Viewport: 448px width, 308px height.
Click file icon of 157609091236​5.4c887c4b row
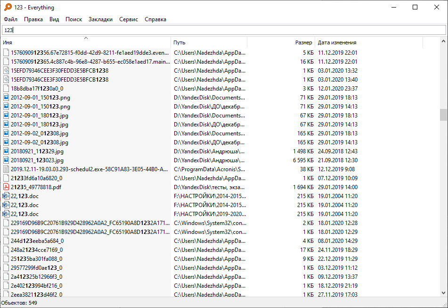pos(6,61)
